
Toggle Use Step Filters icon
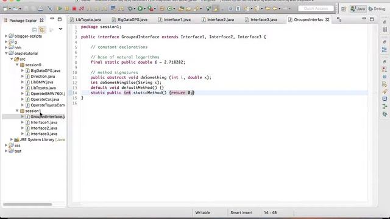[121, 9]
